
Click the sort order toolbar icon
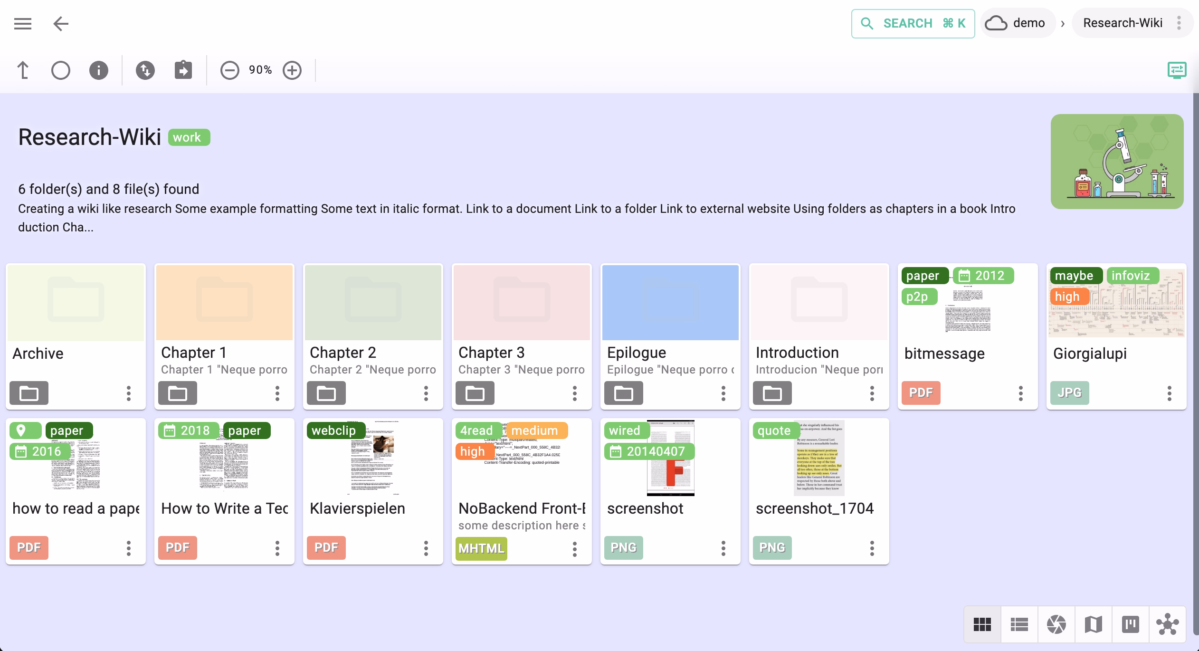tap(145, 70)
